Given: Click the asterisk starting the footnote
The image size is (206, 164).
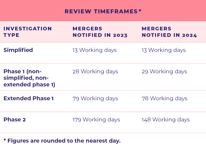Looking at the screenshot, I should (x=5, y=140).
